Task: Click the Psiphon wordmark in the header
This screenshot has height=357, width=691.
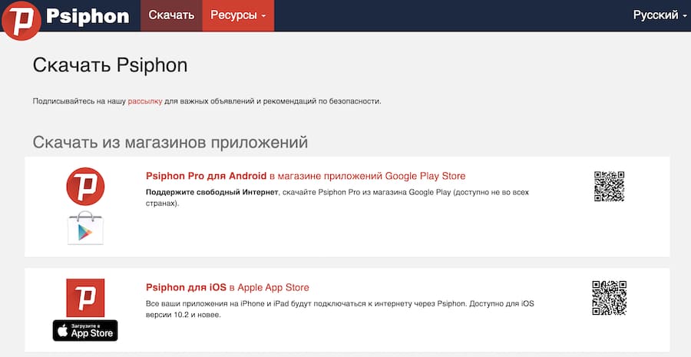Action: click(x=87, y=16)
